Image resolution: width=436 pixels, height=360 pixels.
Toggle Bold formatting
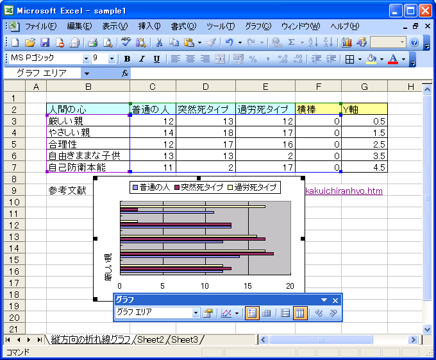tap(127, 58)
